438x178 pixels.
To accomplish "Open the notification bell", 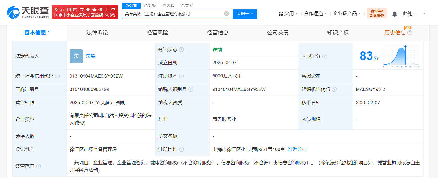I will click(394, 14).
